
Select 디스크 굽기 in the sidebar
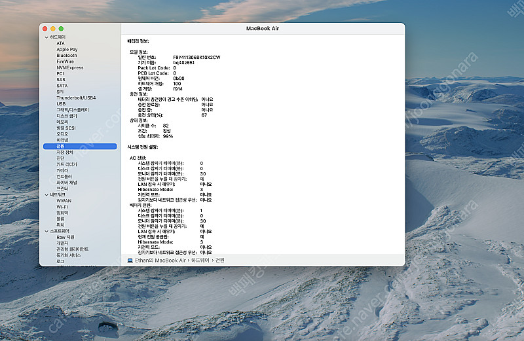click(67, 116)
